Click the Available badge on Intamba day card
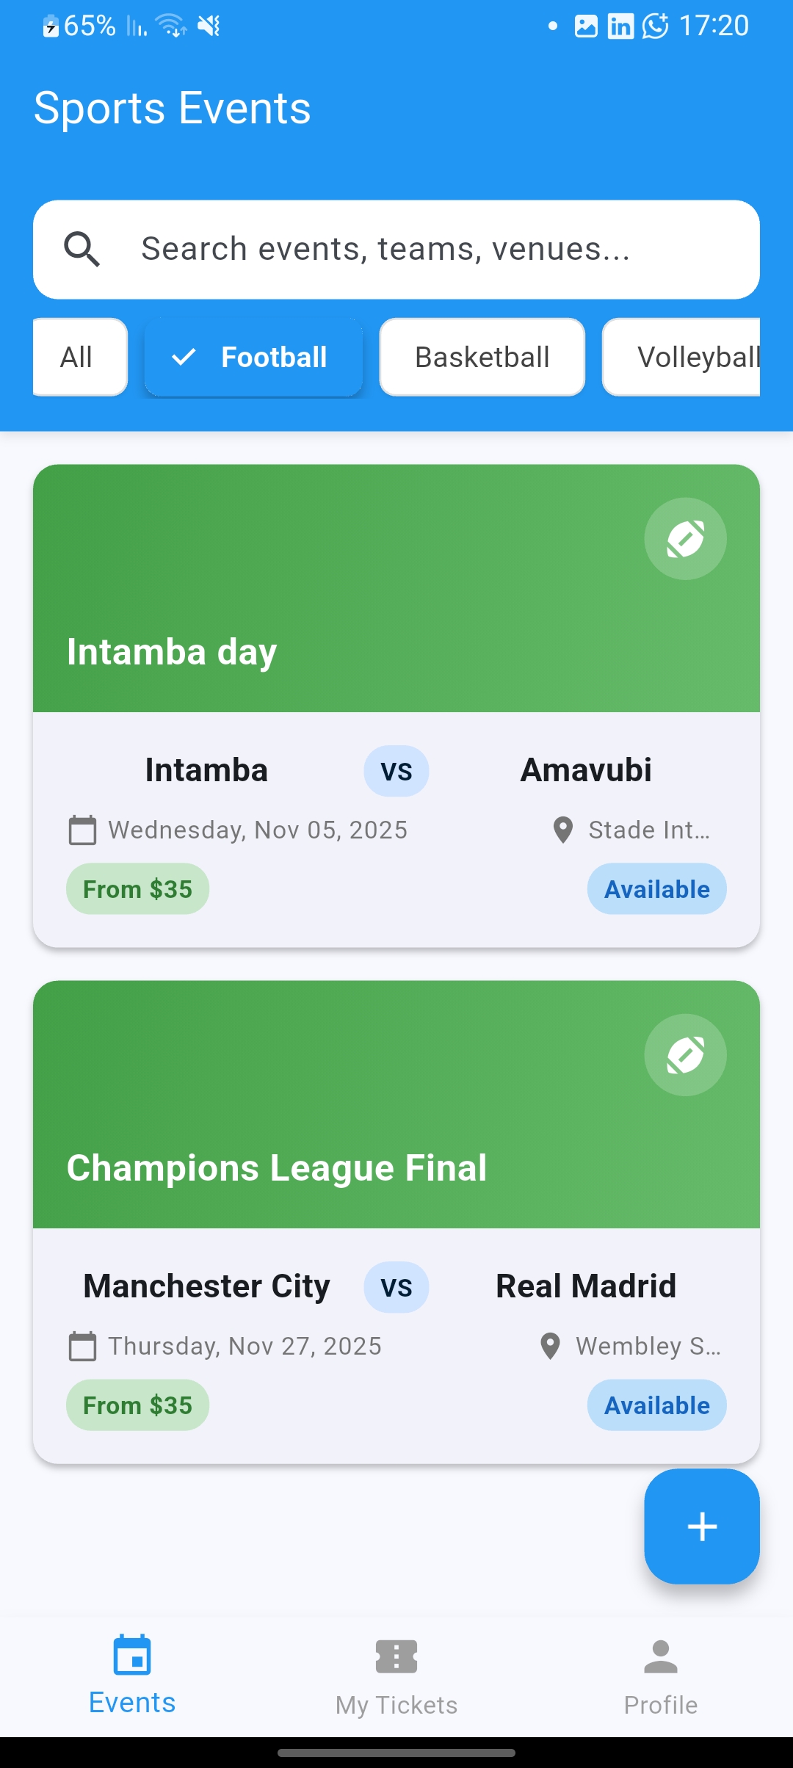The height and width of the screenshot is (1768, 793). [x=656, y=888]
